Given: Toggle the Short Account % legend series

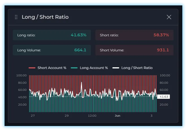Looking at the screenshot, I should 52,68.
